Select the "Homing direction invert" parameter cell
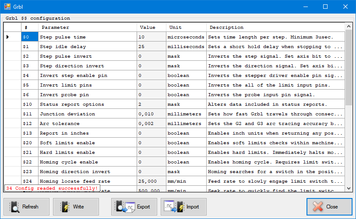This screenshot has width=356, height=219. coord(88,172)
